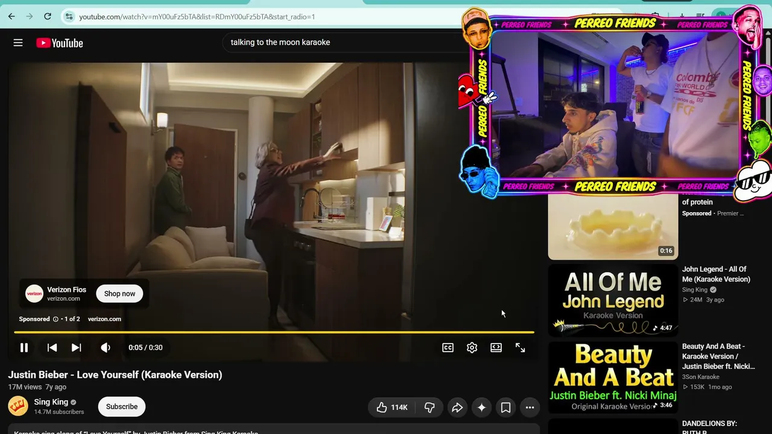The height and width of the screenshot is (434, 772).
Task: Play the 'Beauty And A Beat' karaoke thumbnail
Action: [613, 377]
